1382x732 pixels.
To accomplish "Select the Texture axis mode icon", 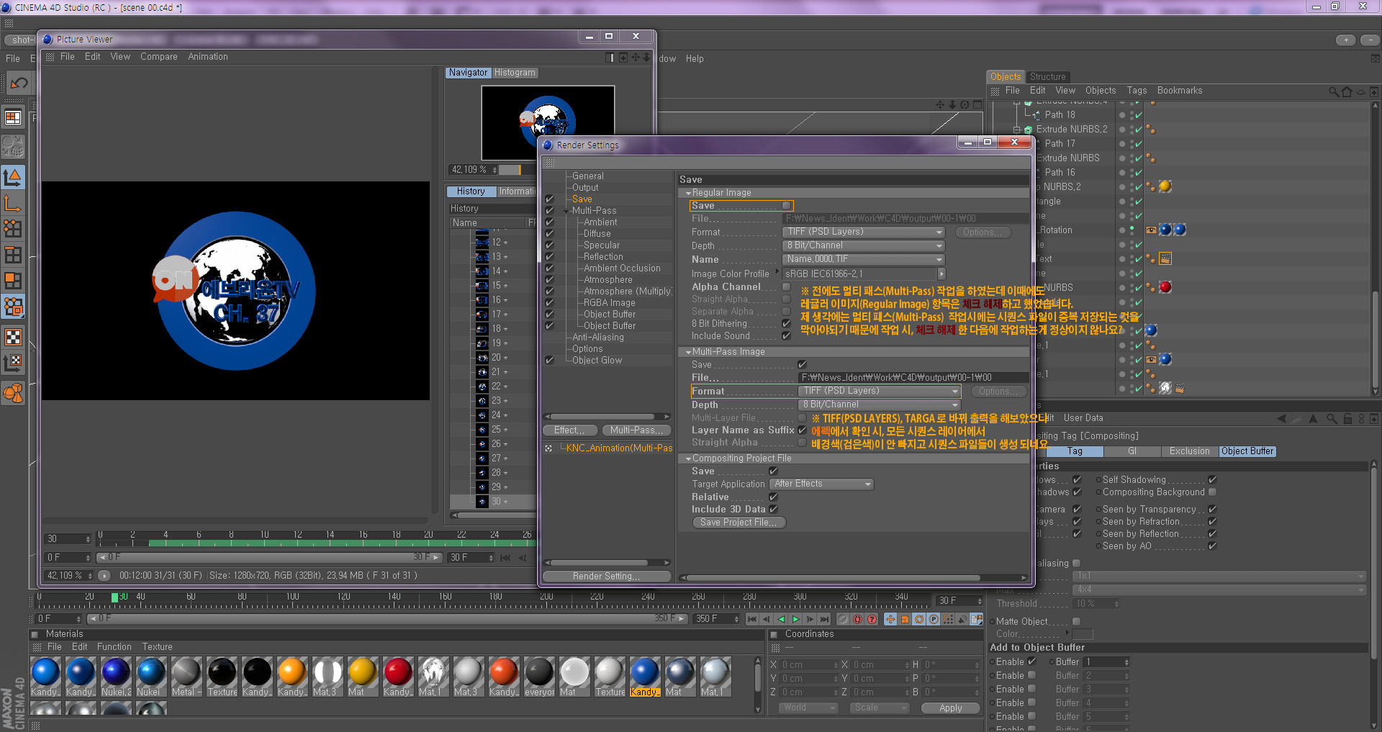I will pyautogui.click(x=13, y=362).
